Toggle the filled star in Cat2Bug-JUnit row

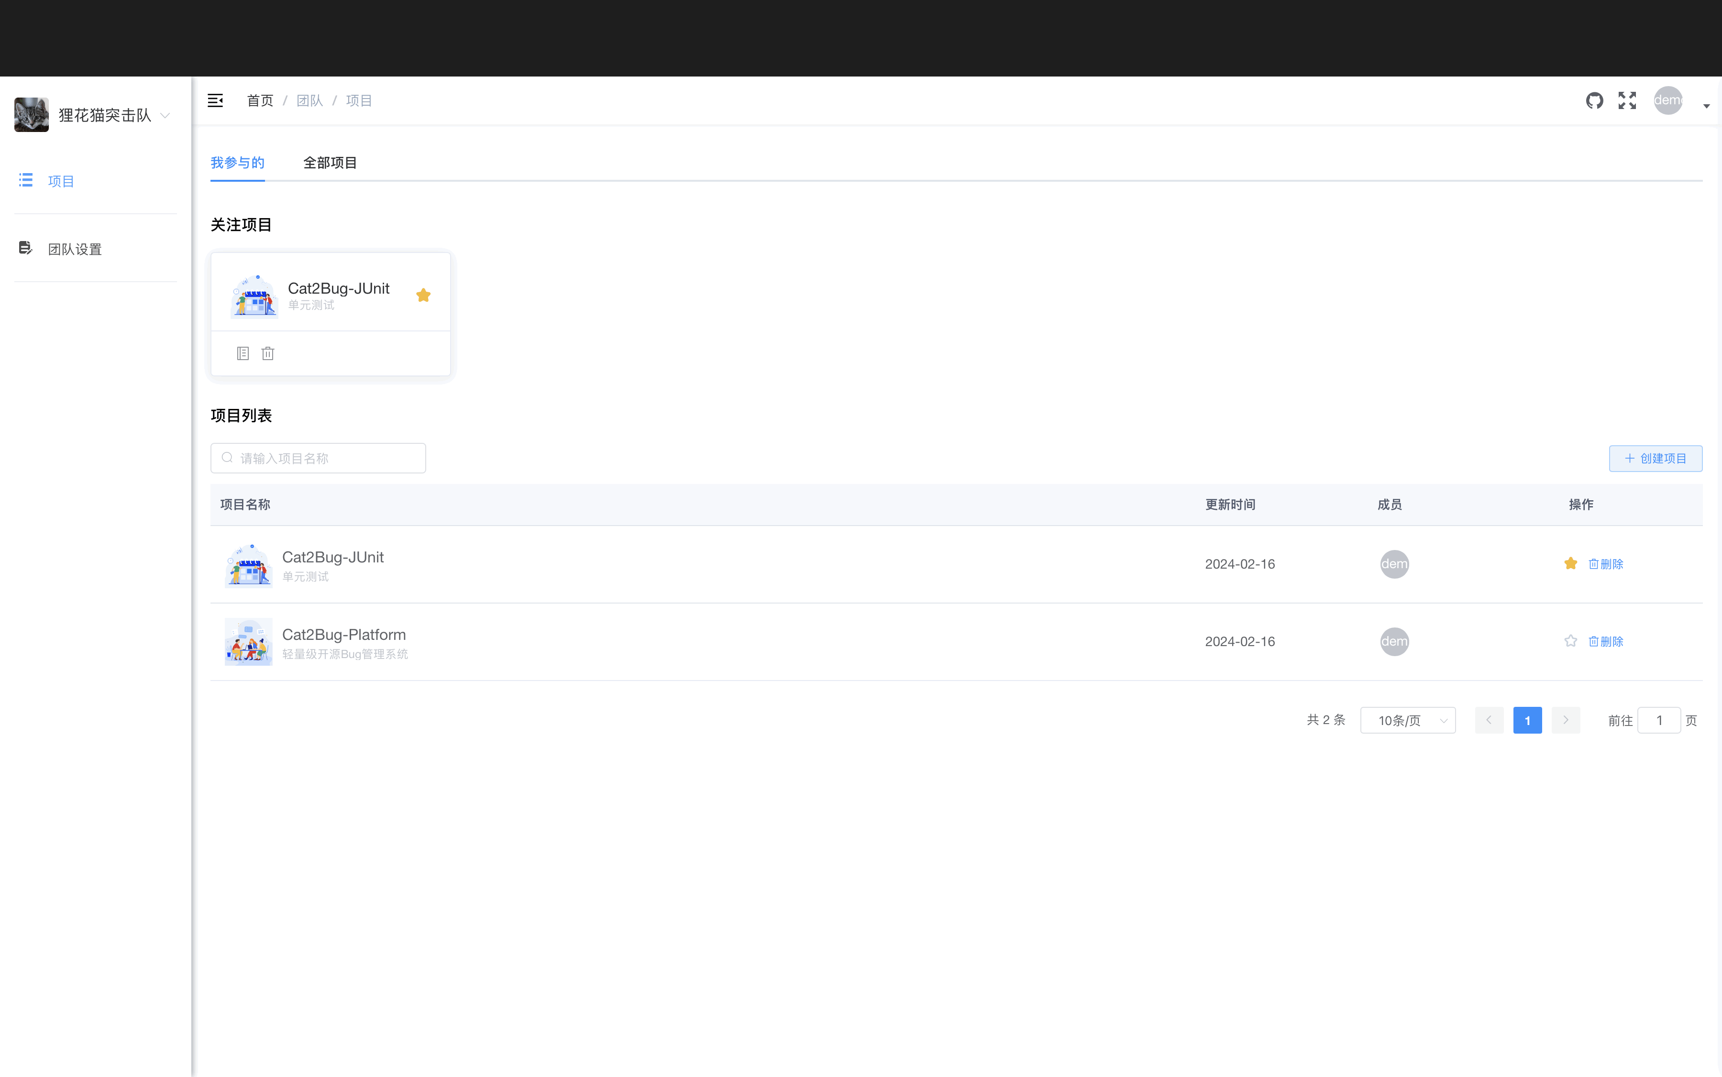[1570, 563]
